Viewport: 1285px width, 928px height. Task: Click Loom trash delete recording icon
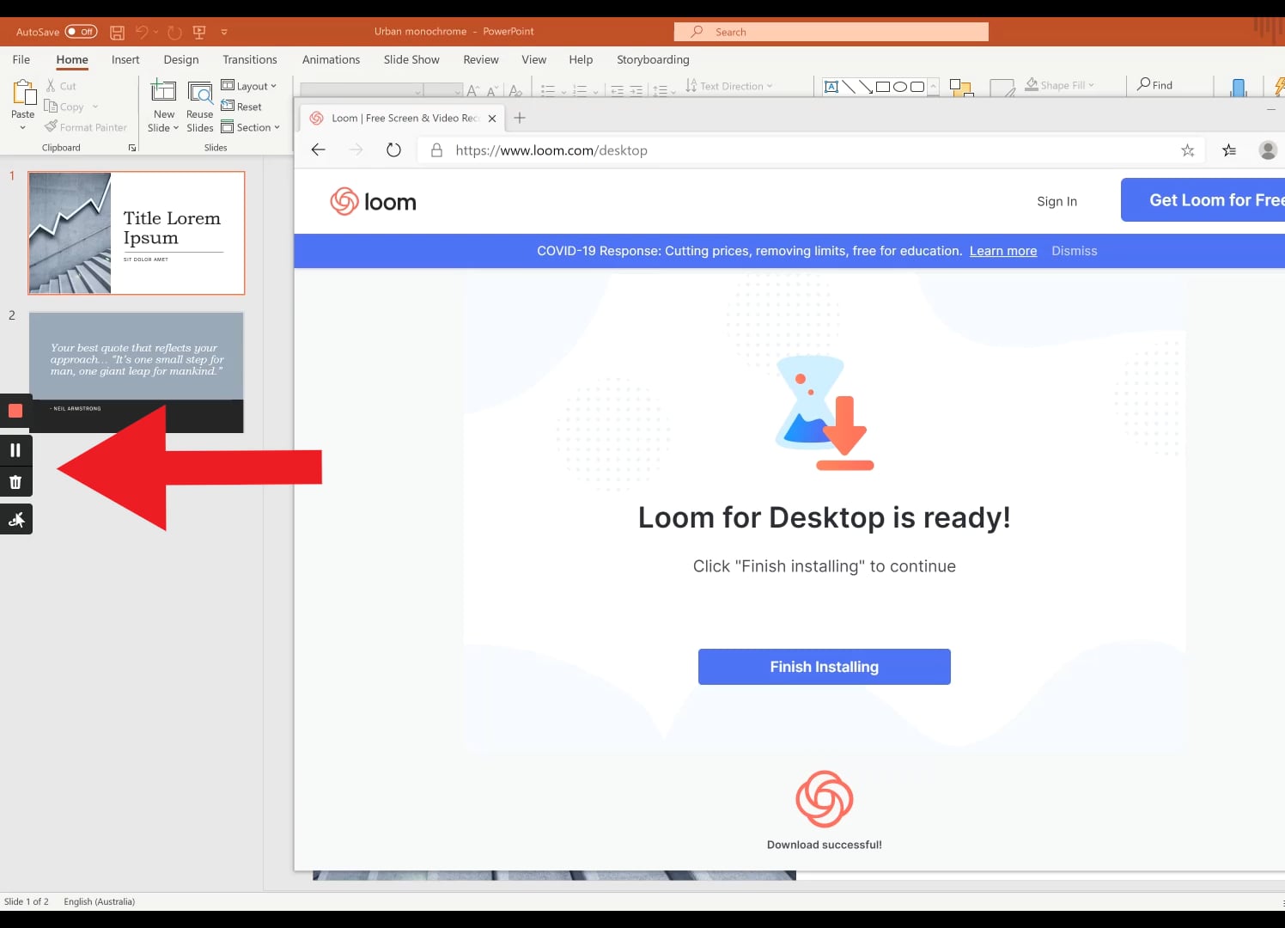[x=15, y=482]
